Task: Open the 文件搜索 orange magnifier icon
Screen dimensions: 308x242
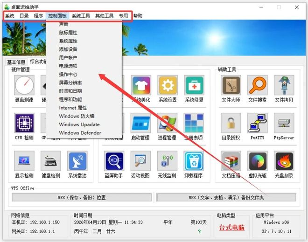Action: click(x=258, y=85)
